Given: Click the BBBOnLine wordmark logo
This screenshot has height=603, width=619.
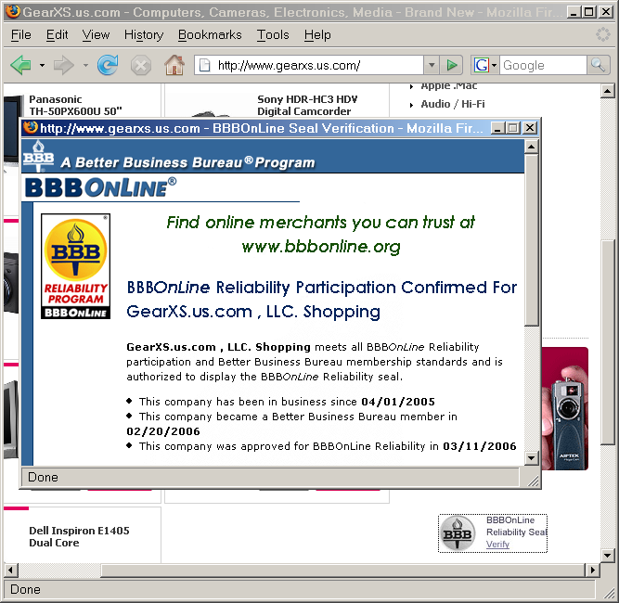Looking at the screenshot, I should pos(100,187).
